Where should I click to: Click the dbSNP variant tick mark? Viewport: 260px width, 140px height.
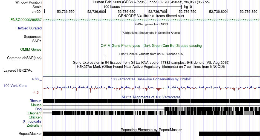pos(105,58)
